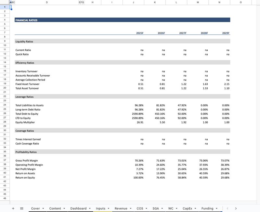Open the Funding tab dropdown arrow

(217, 208)
